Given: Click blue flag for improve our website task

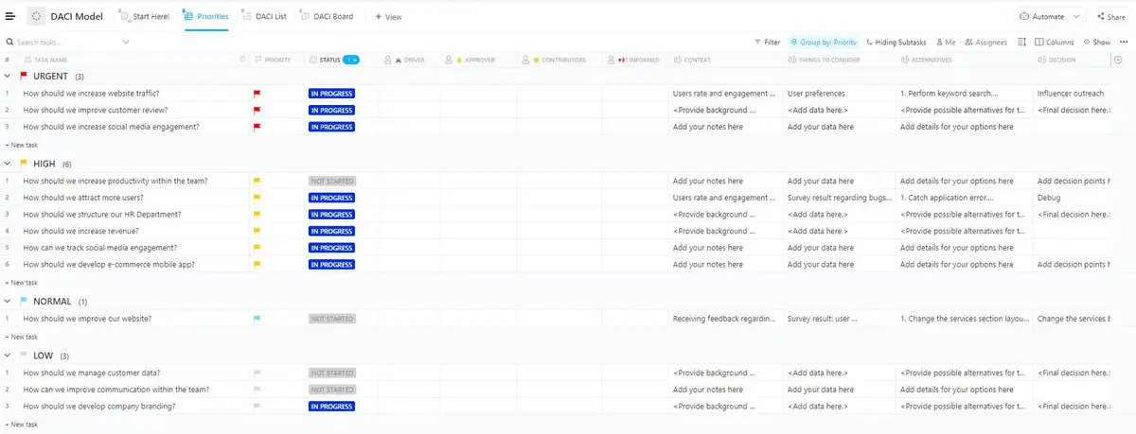Looking at the screenshot, I should point(257,319).
